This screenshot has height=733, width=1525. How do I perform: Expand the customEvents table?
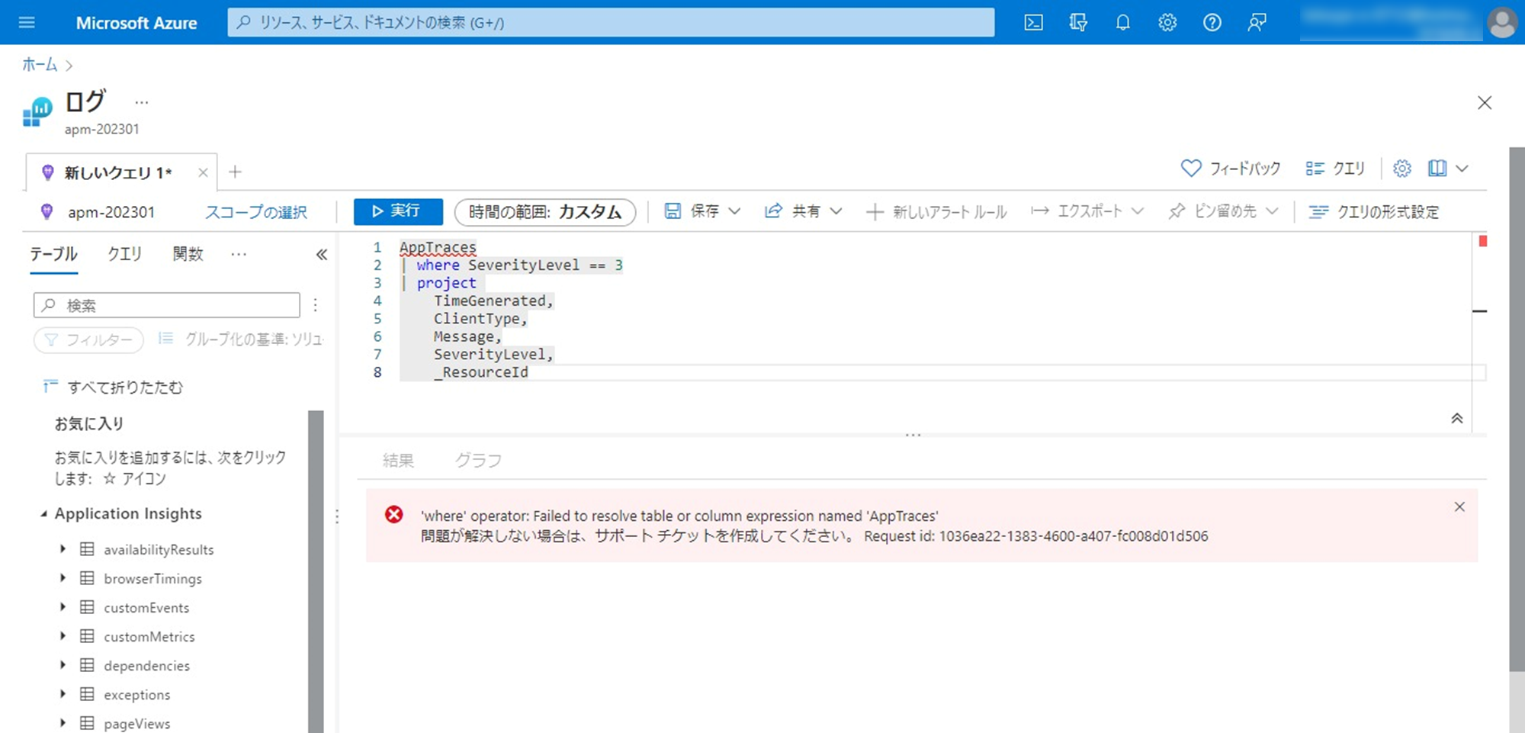[x=63, y=606]
